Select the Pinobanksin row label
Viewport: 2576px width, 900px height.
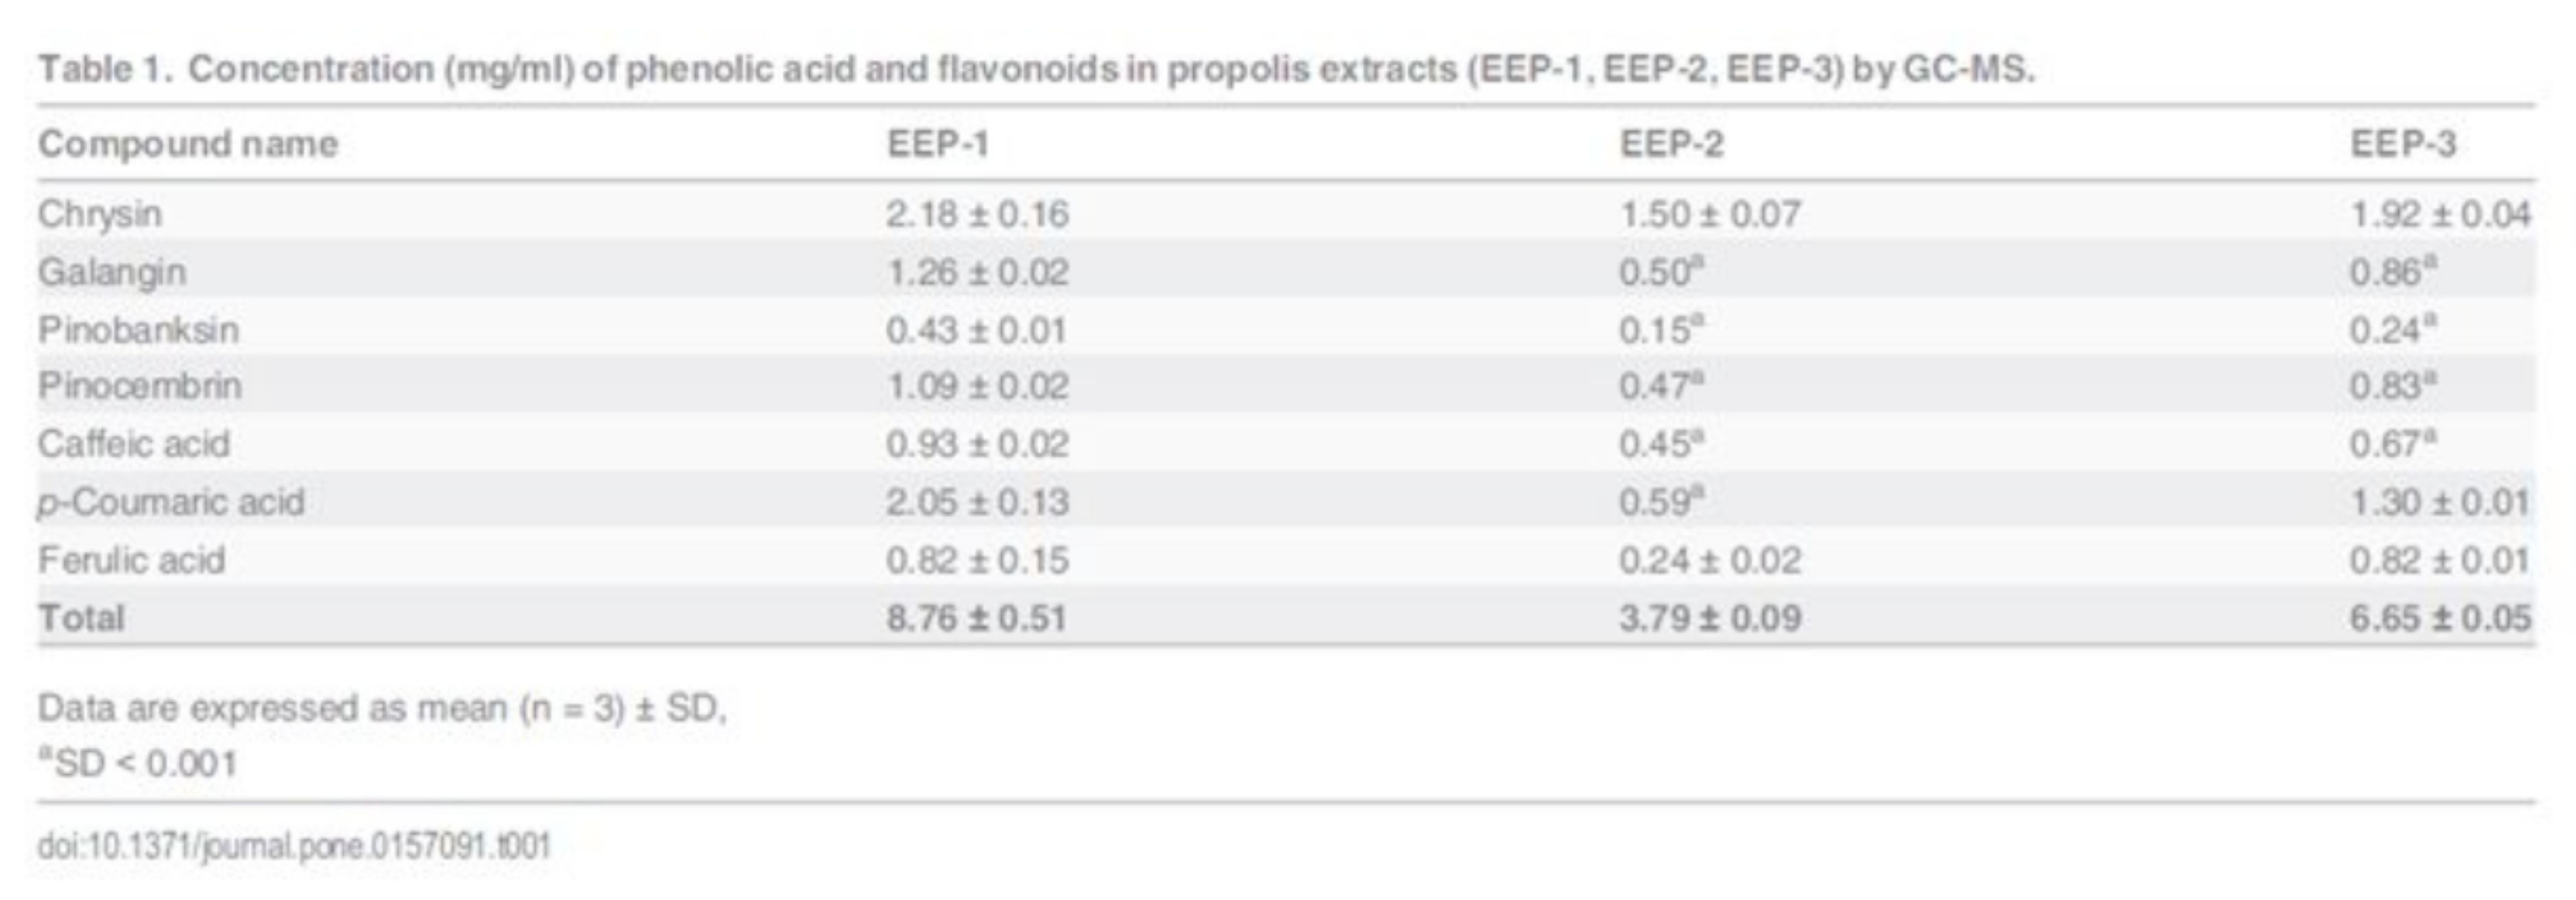[x=138, y=330]
